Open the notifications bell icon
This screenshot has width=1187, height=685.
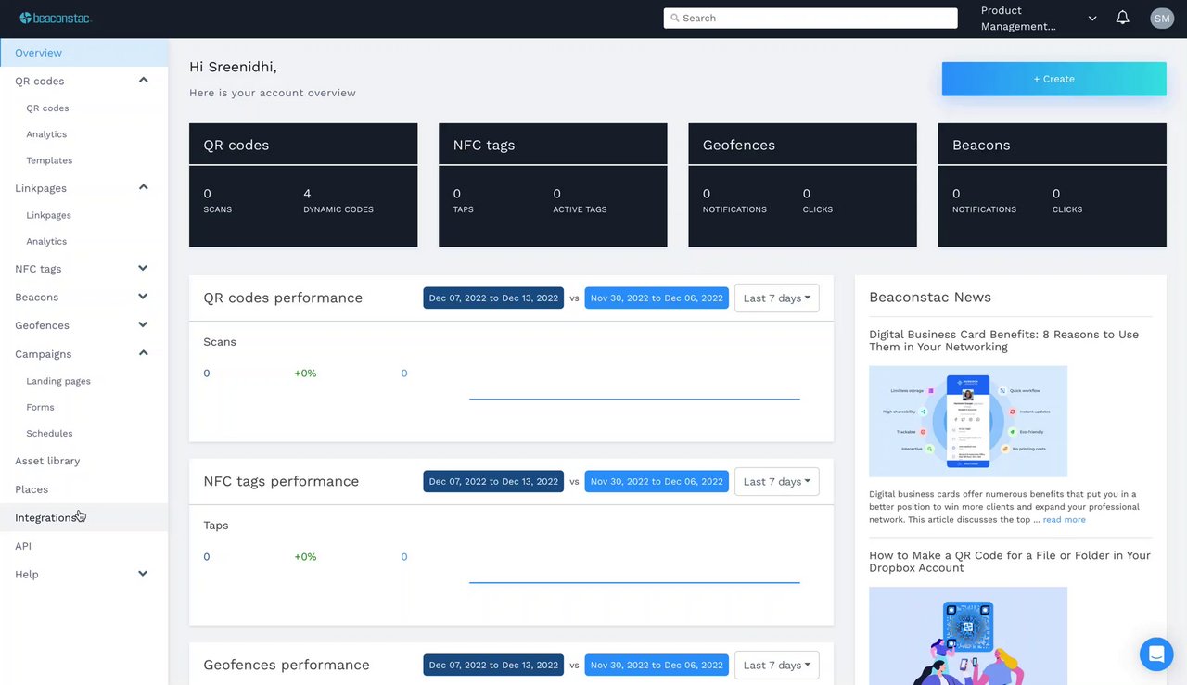tap(1122, 18)
